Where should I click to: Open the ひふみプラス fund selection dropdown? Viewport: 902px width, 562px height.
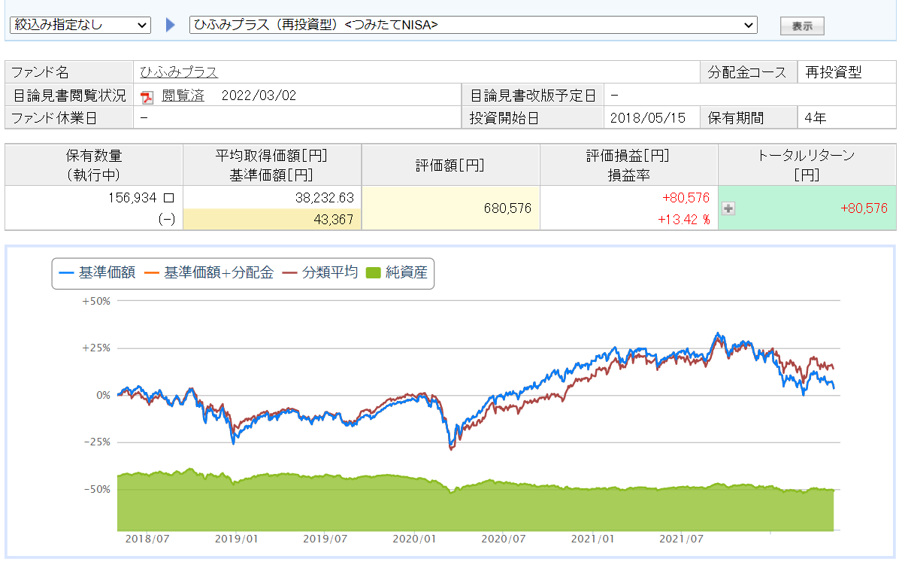pos(473,25)
